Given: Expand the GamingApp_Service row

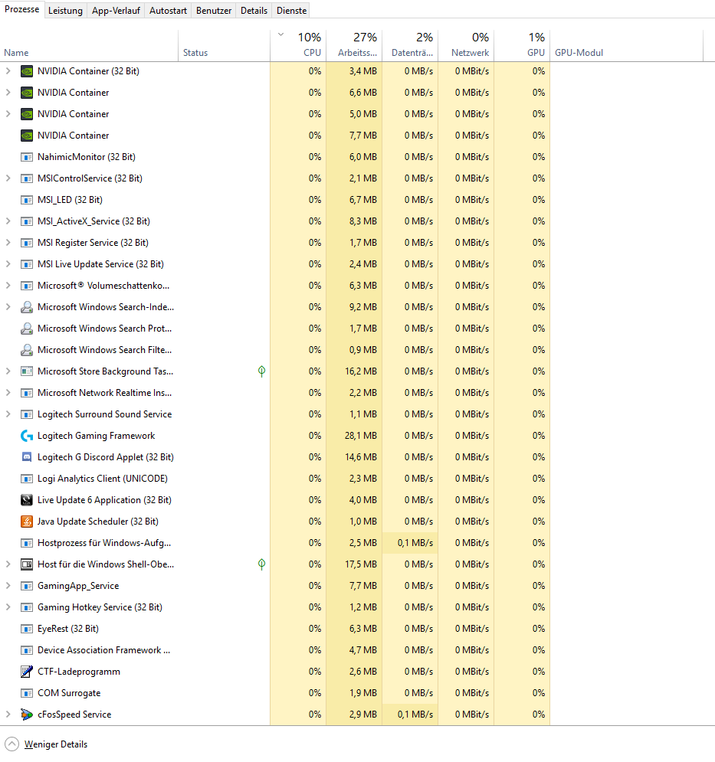Looking at the screenshot, I should point(8,586).
